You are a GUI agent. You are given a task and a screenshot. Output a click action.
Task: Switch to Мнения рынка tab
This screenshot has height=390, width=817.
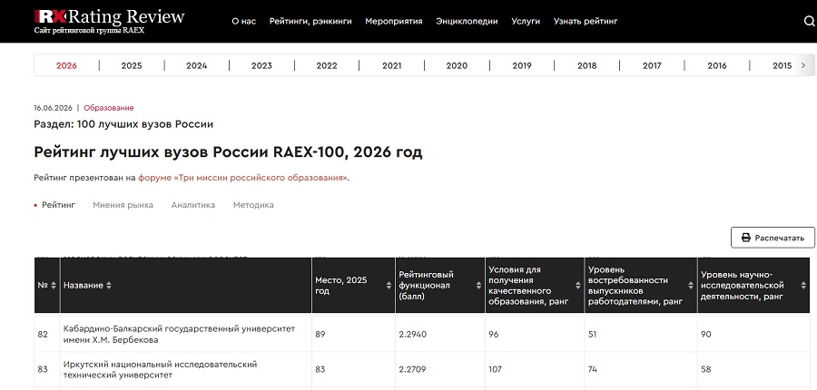pyautogui.click(x=123, y=205)
